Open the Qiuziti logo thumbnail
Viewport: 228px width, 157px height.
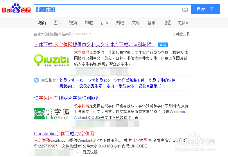[51, 60]
